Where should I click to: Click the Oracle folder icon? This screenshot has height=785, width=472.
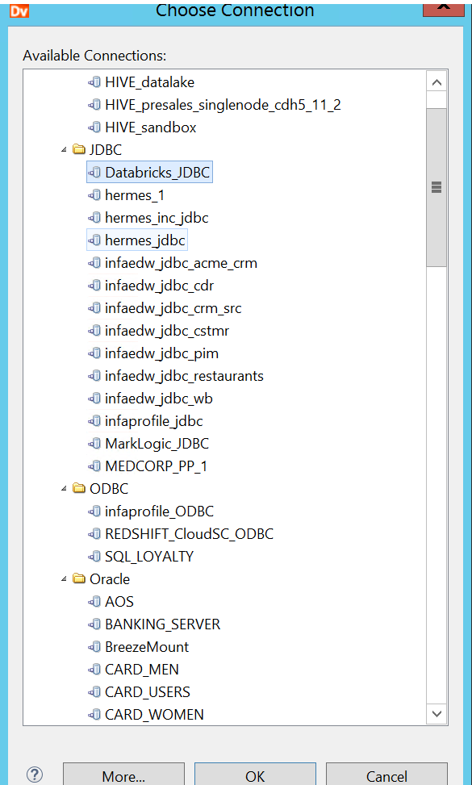point(79,579)
